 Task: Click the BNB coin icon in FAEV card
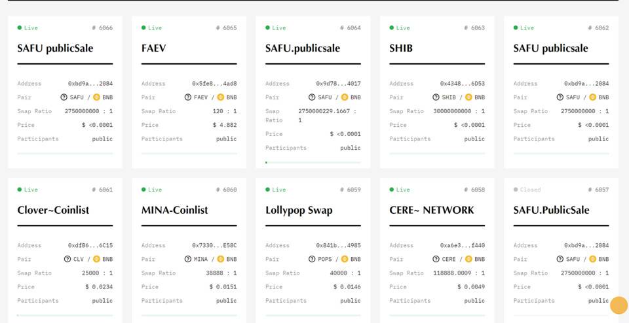(x=220, y=97)
